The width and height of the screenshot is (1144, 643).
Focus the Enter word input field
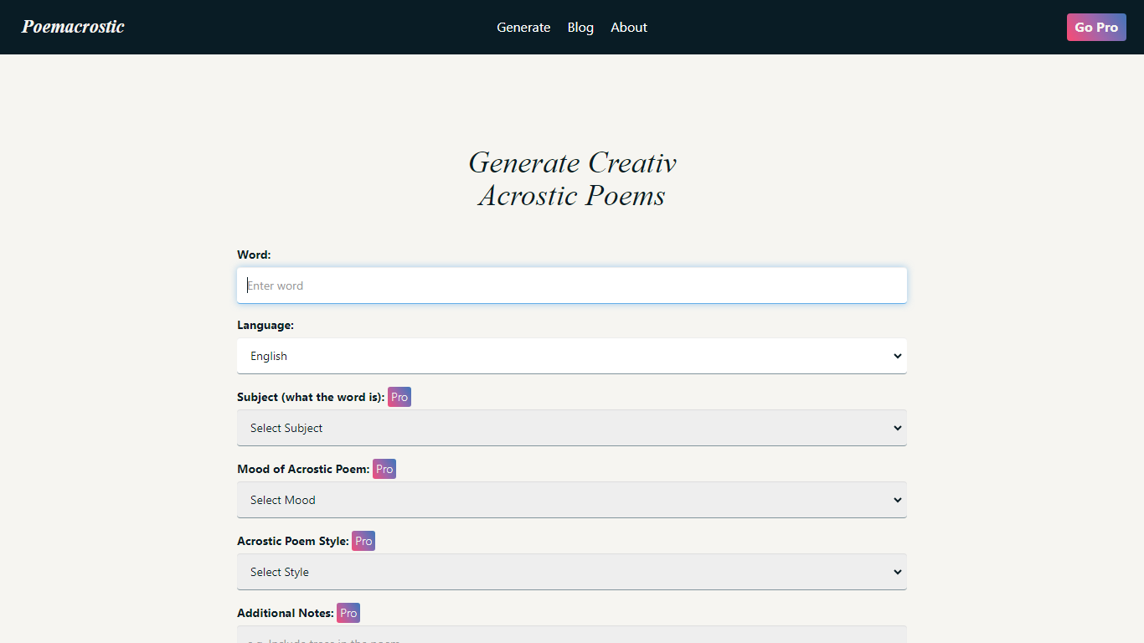pyautogui.click(x=571, y=285)
